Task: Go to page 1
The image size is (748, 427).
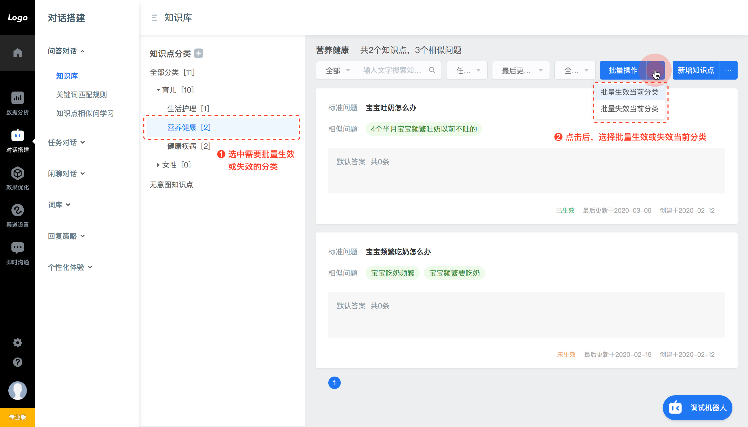Action: click(x=335, y=383)
